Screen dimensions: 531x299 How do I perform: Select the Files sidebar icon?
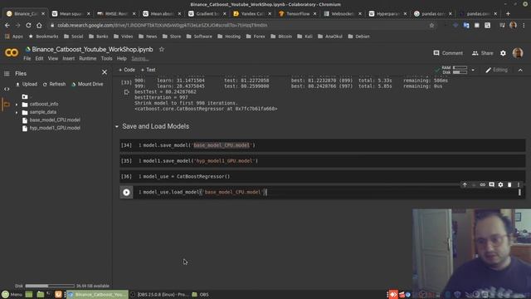[x=7, y=105]
